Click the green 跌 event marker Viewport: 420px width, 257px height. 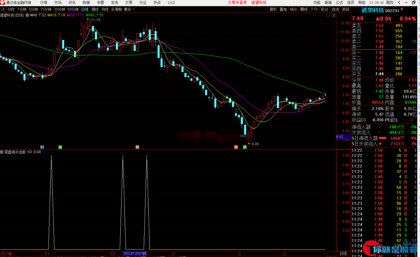tap(245, 147)
